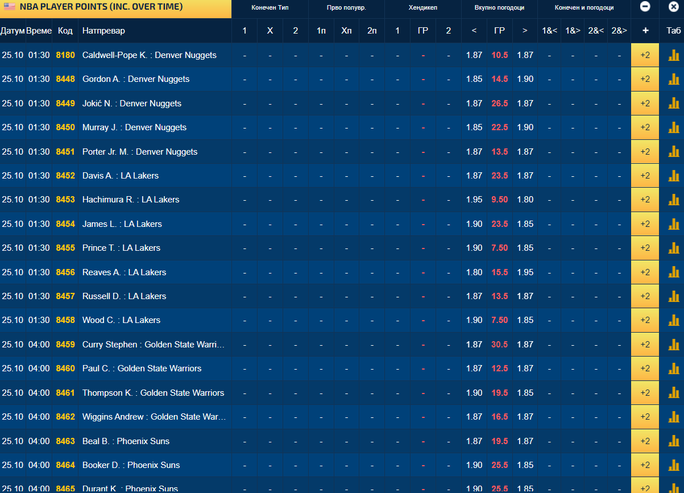Open statistics chart for Porter Jr. M.

pos(673,152)
